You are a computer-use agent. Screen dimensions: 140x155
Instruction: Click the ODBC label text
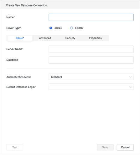click(79, 28)
